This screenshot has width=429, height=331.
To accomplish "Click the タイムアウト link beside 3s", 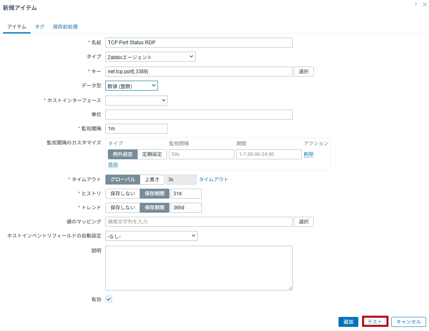I will (213, 180).
